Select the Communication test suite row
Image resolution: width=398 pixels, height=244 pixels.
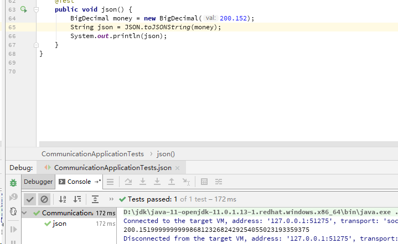69,213
